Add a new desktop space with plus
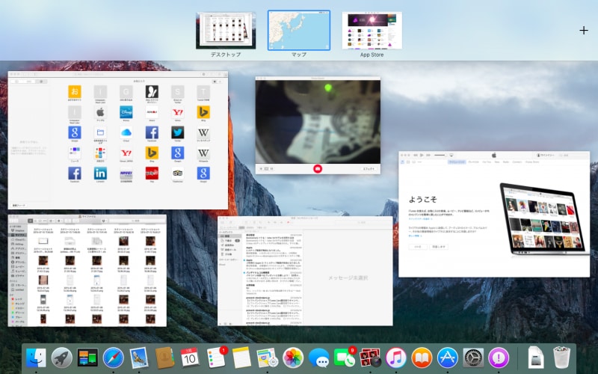The image size is (598, 374). (584, 30)
